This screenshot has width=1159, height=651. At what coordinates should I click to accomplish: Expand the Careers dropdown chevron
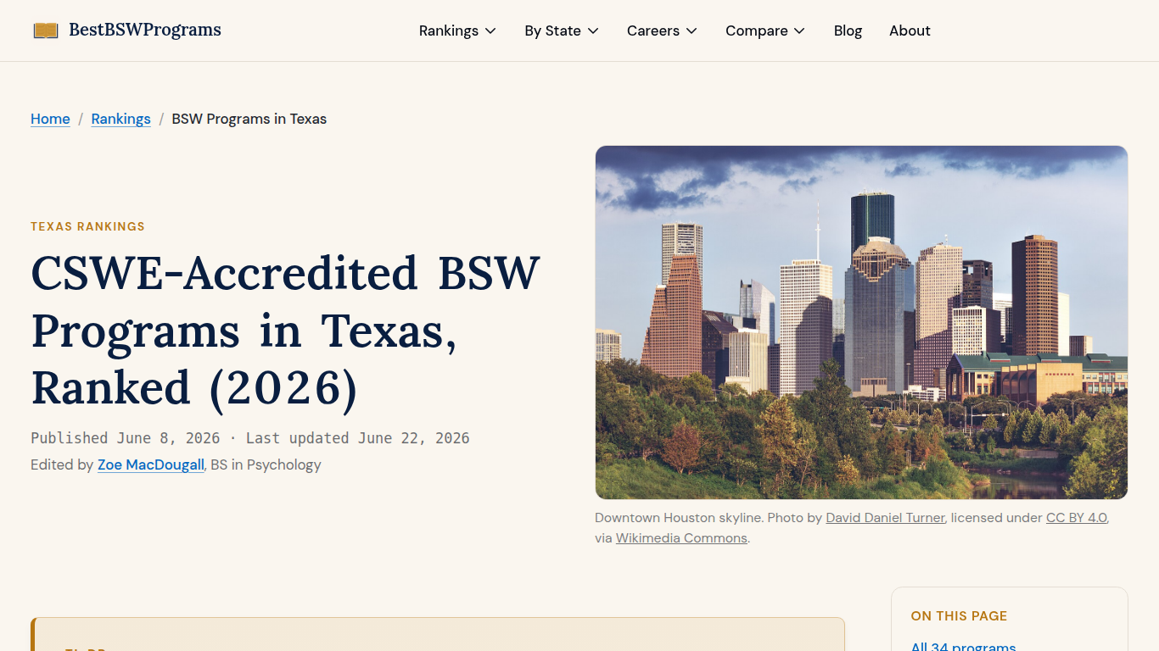pyautogui.click(x=691, y=31)
